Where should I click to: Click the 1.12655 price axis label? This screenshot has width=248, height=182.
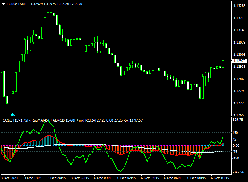pyautogui.click(x=240, y=115)
